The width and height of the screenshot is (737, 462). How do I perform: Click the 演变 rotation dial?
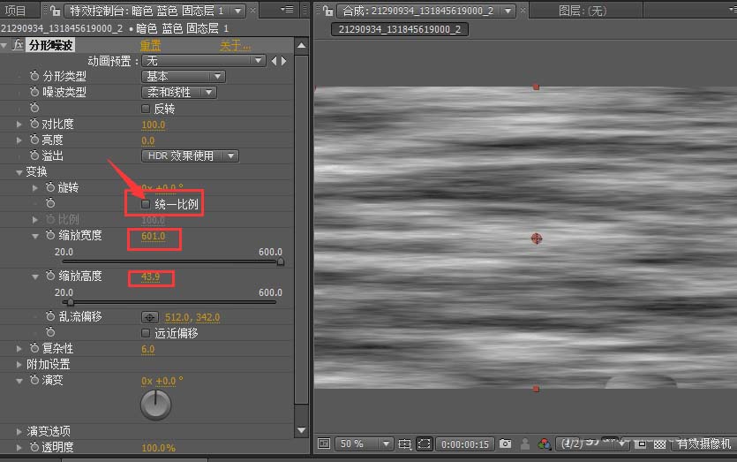pyautogui.click(x=155, y=405)
